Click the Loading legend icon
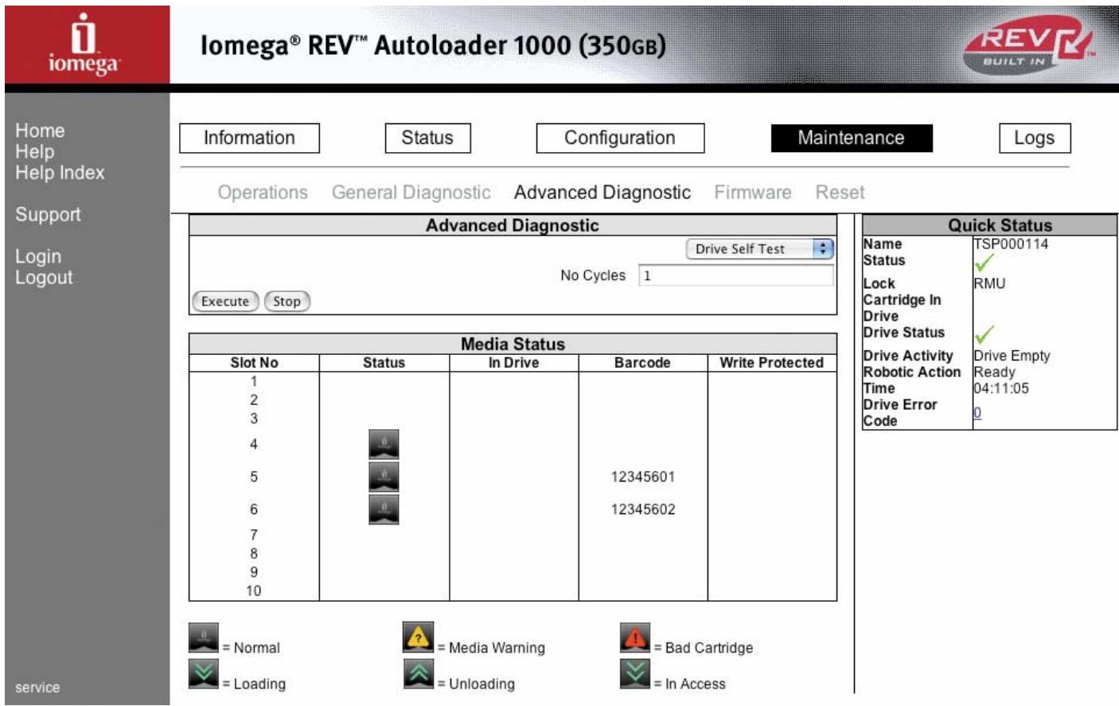The image size is (1119, 706). click(204, 674)
